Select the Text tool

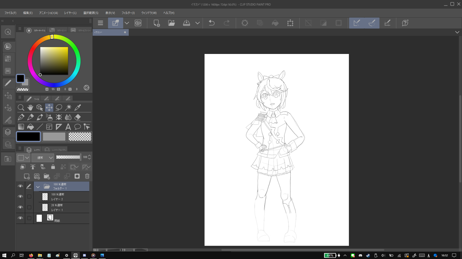coord(68,127)
